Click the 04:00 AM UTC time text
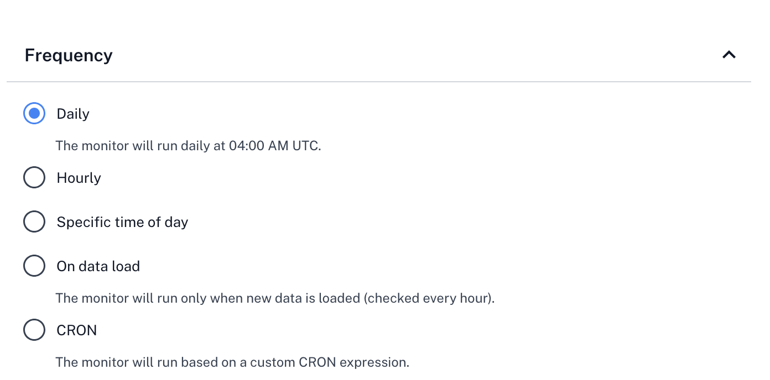The width and height of the screenshot is (770, 380). click(274, 146)
